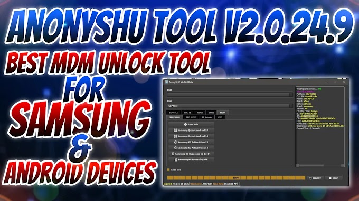The width and height of the screenshot is (359, 201).
Task: Click the 'Expired' date in status bar
Action: (176, 184)
